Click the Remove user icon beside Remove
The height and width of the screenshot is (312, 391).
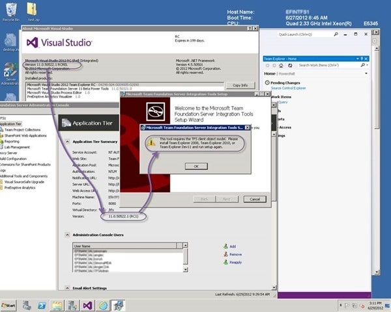click(225, 254)
